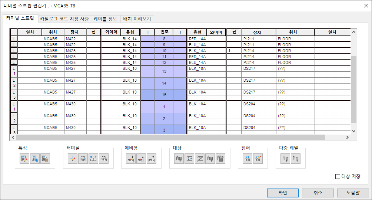Click Edit properties icon in 특성 group
The width and height of the screenshot is (372, 200).
pyautogui.click(x=24, y=159)
